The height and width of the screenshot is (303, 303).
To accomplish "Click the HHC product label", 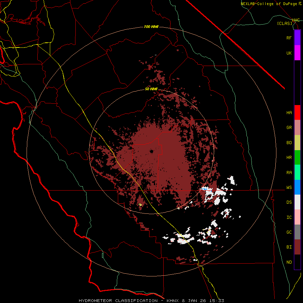I will click(x=296, y=20).
